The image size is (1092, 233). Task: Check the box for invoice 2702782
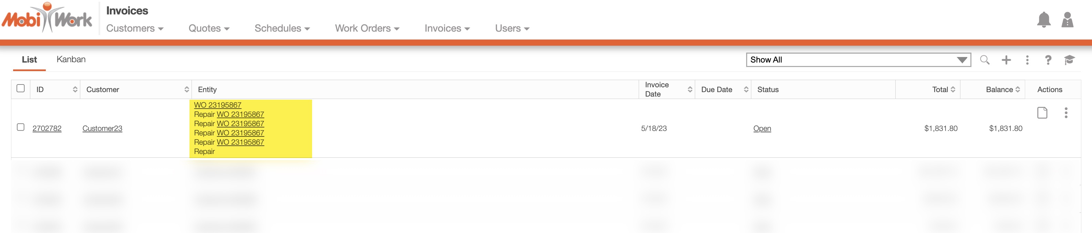click(20, 127)
